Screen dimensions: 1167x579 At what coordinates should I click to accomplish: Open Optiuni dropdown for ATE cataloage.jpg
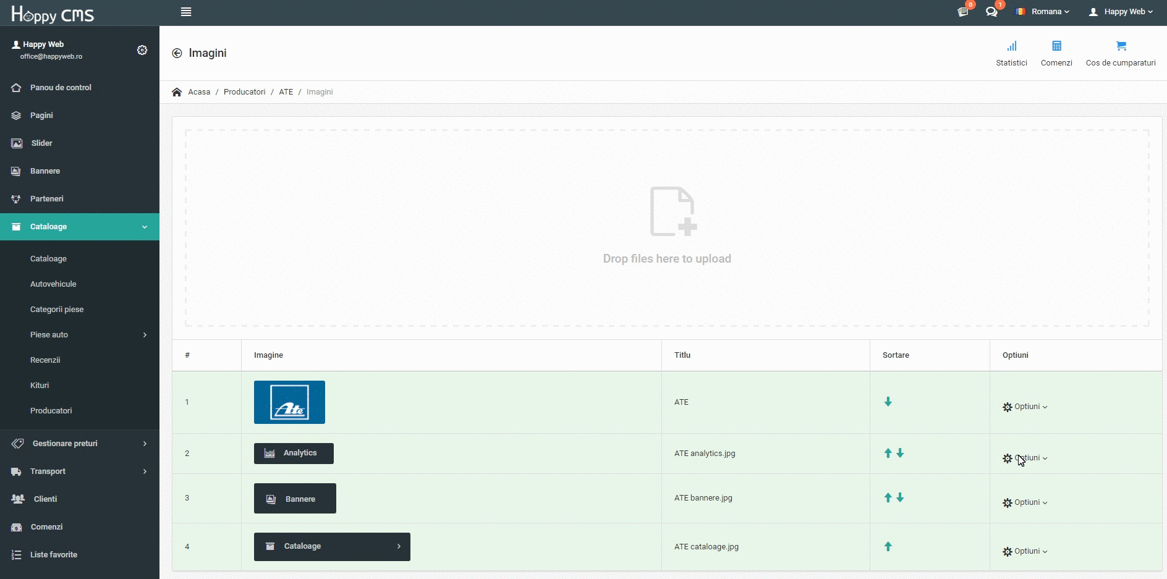(x=1025, y=551)
